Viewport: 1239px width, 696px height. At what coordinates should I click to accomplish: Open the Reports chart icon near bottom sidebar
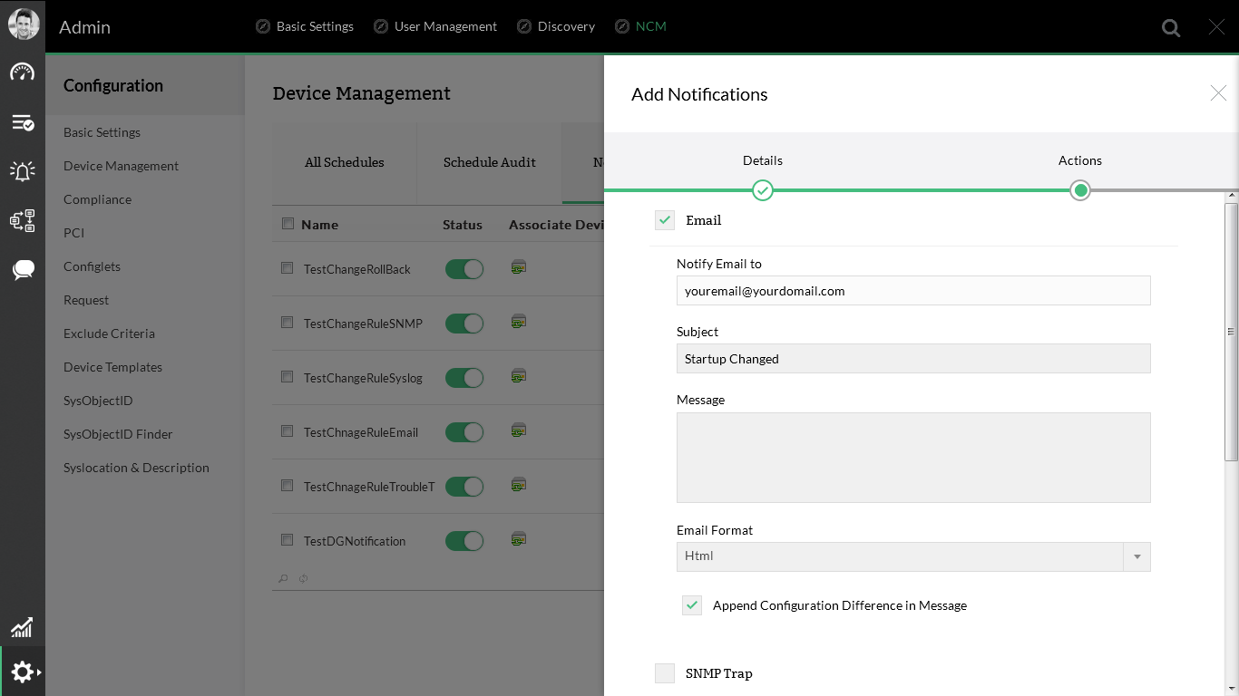(x=23, y=627)
